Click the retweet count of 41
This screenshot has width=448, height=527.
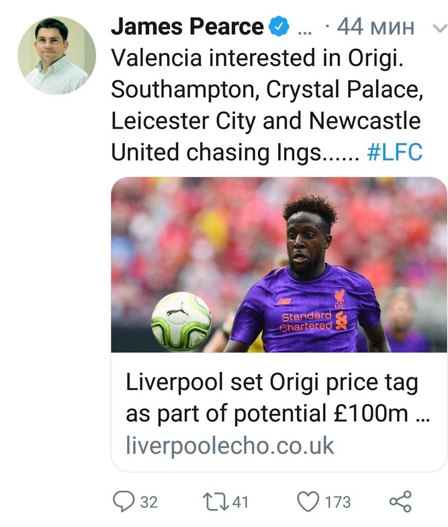point(240,502)
